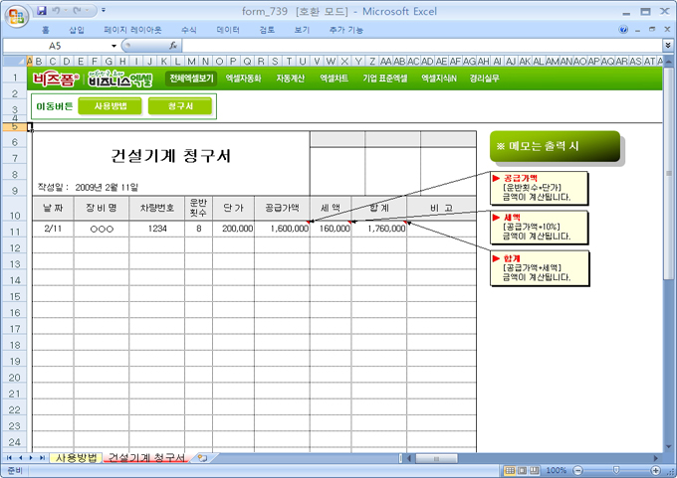Click the green 청구서 button

[x=179, y=105]
